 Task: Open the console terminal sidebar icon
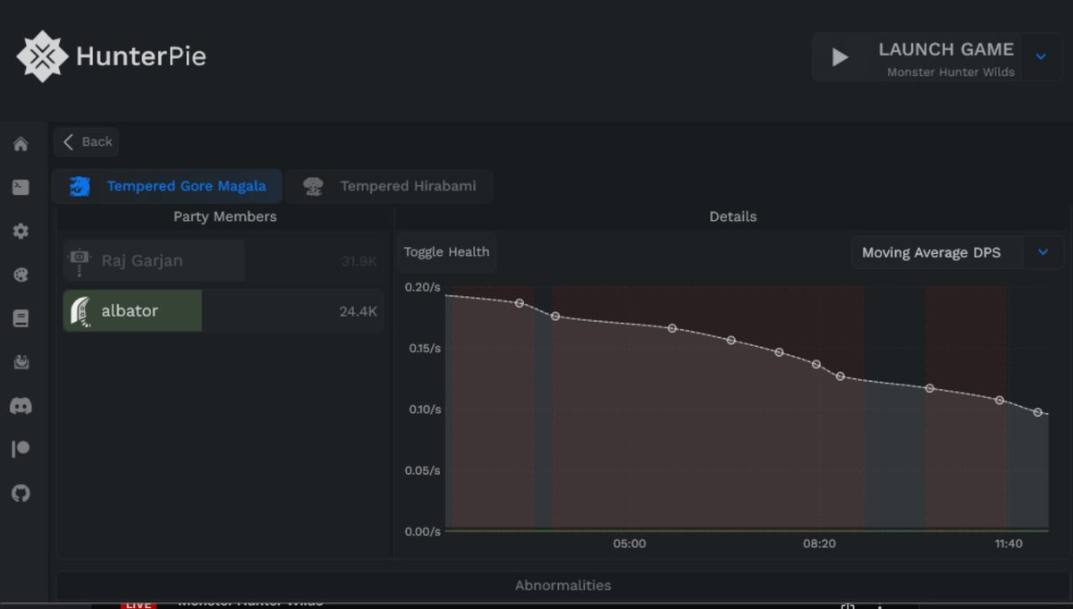(21, 187)
